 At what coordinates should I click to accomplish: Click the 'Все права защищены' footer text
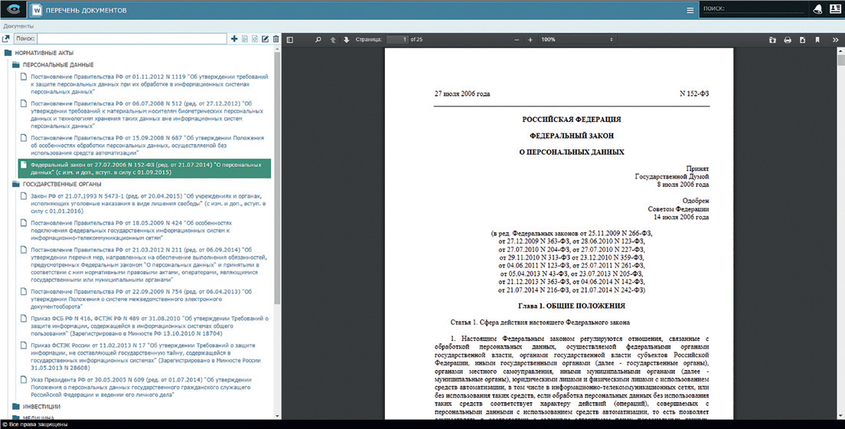tap(38, 424)
